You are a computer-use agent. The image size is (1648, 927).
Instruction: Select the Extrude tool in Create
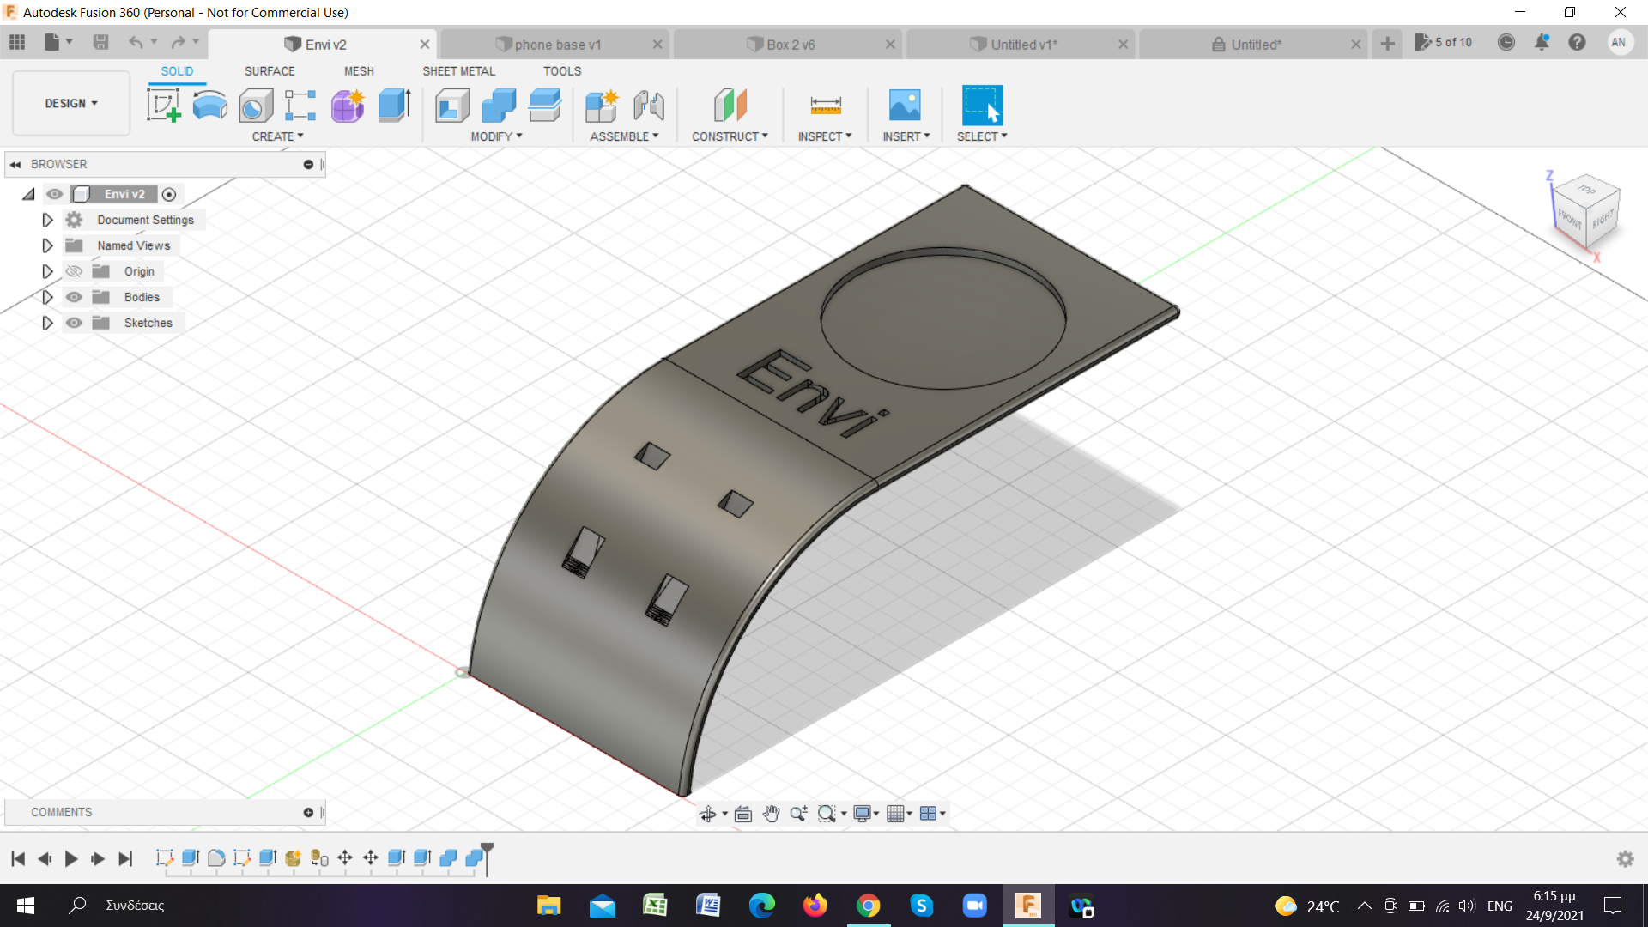(x=394, y=106)
